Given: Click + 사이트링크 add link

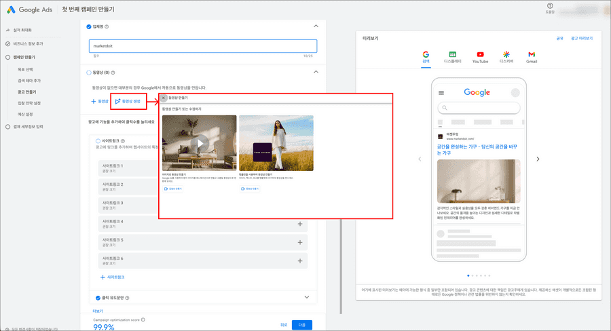Looking at the screenshot, I should pos(113,277).
